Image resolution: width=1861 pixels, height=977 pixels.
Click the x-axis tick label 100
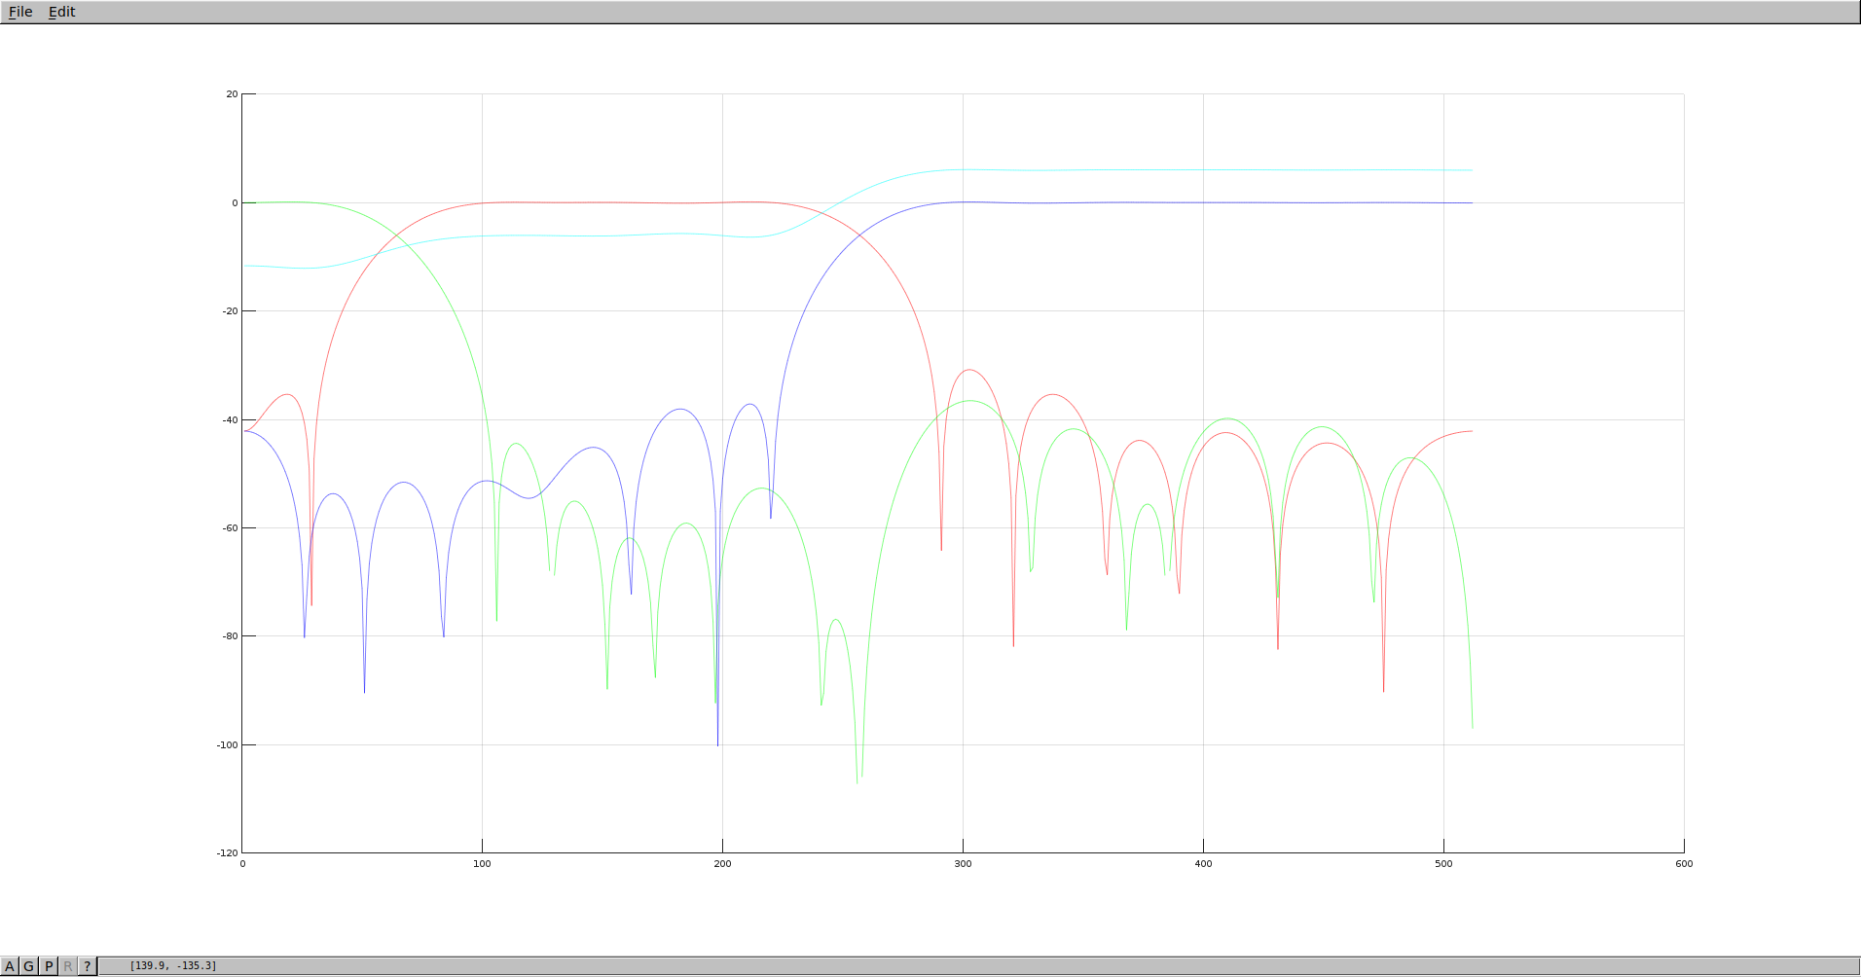click(482, 864)
